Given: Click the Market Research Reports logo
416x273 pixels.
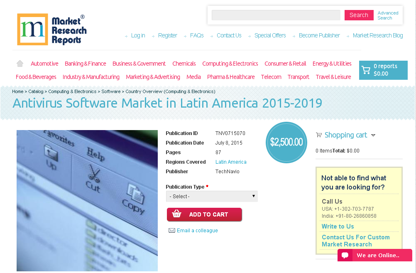Looking at the screenshot, I should (x=51, y=29).
